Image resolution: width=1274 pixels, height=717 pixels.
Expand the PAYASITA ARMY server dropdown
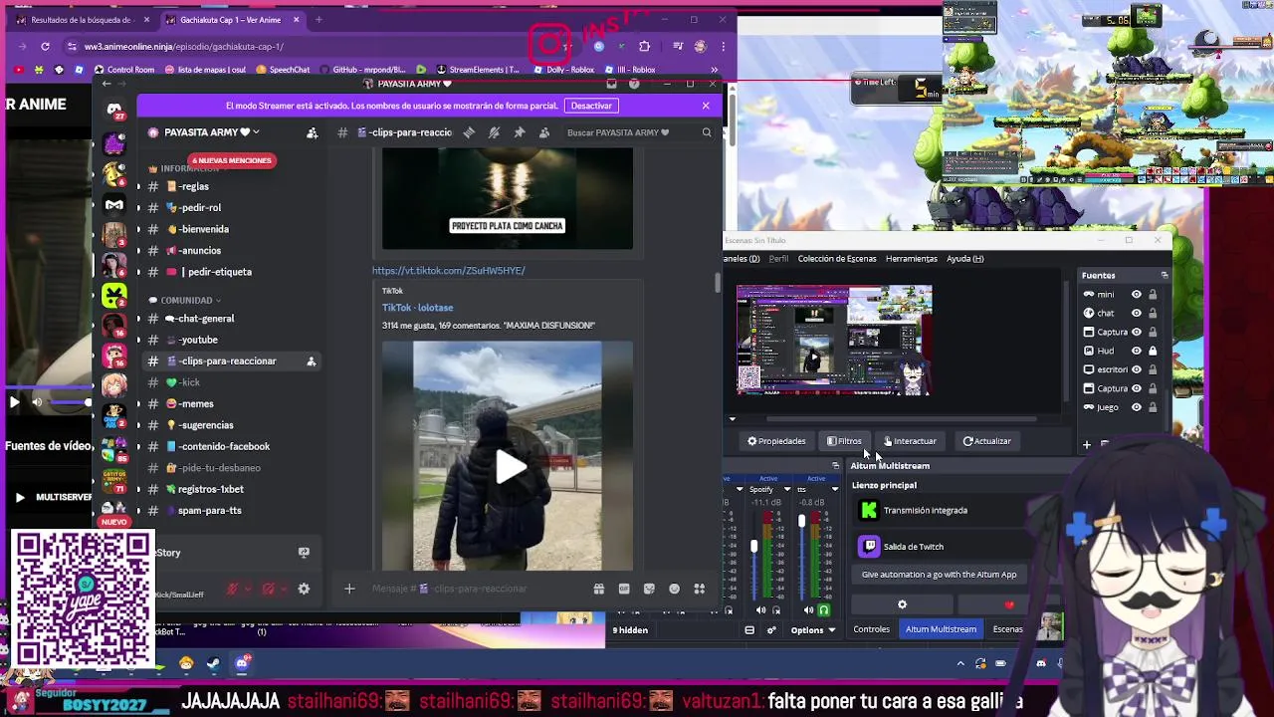pyautogui.click(x=256, y=132)
